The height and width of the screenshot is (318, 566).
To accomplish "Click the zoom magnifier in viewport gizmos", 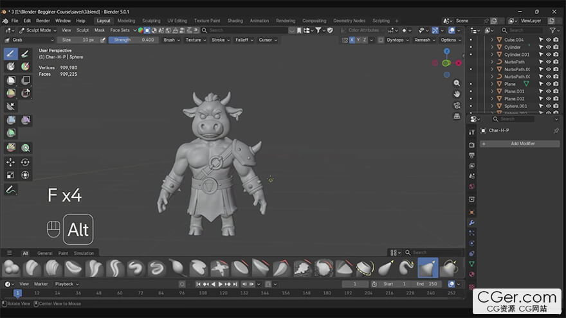I will click(x=457, y=84).
